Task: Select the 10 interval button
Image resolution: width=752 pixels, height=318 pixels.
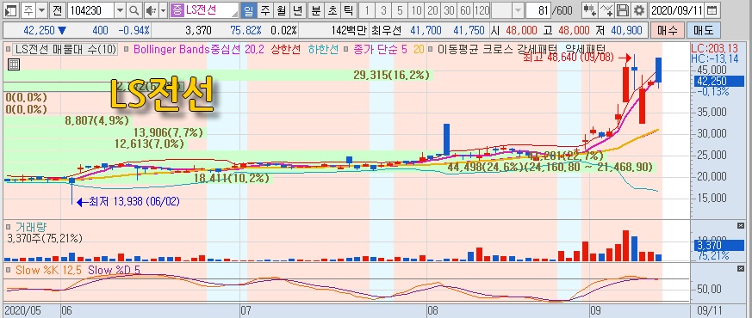Action: (x=417, y=10)
